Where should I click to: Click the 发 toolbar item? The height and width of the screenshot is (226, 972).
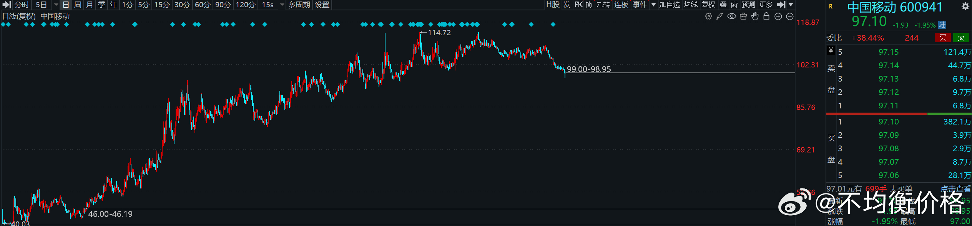pyautogui.click(x=567, y=5)
